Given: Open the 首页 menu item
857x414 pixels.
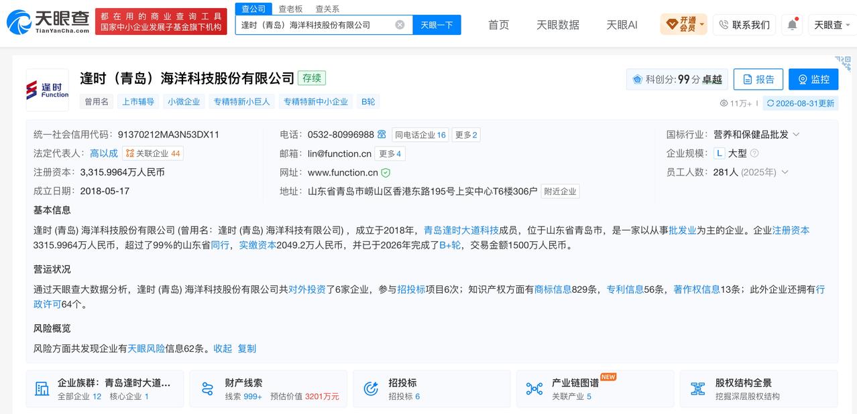Looking at the screenshot, I should pyautogui.click(x=498, y=25).
